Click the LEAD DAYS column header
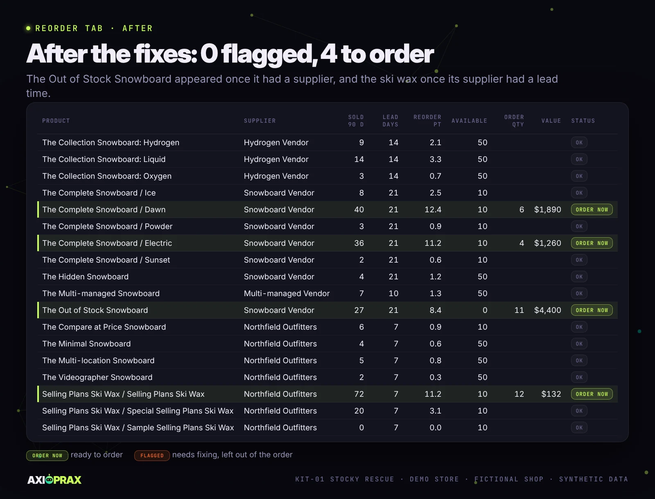Viewport: 655px width, 499px height. 390,121
